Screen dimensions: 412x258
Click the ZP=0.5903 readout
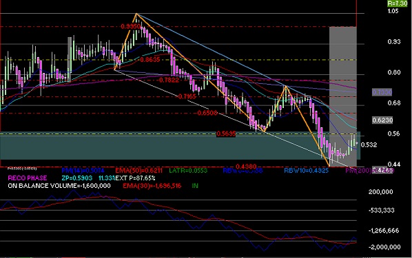point(77,178)
